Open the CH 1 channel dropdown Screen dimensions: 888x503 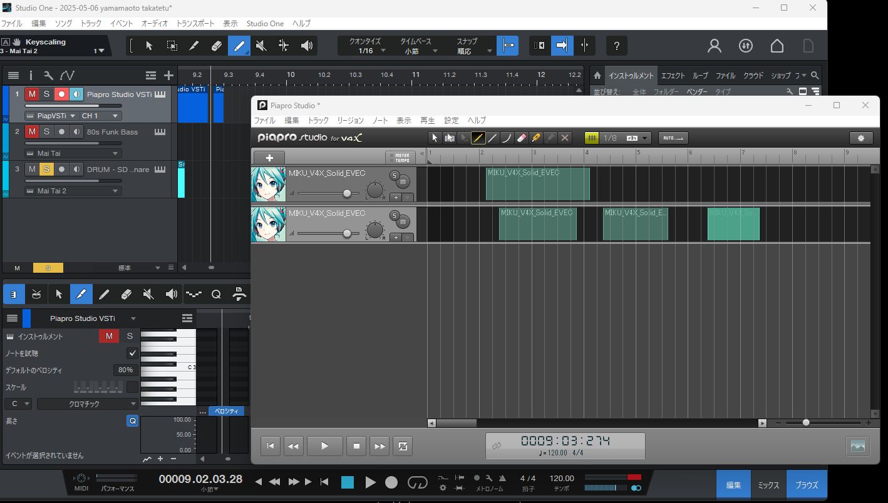pos(100,116)
